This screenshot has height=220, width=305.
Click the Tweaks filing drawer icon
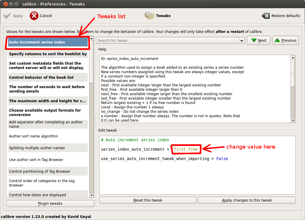(149, 16)
